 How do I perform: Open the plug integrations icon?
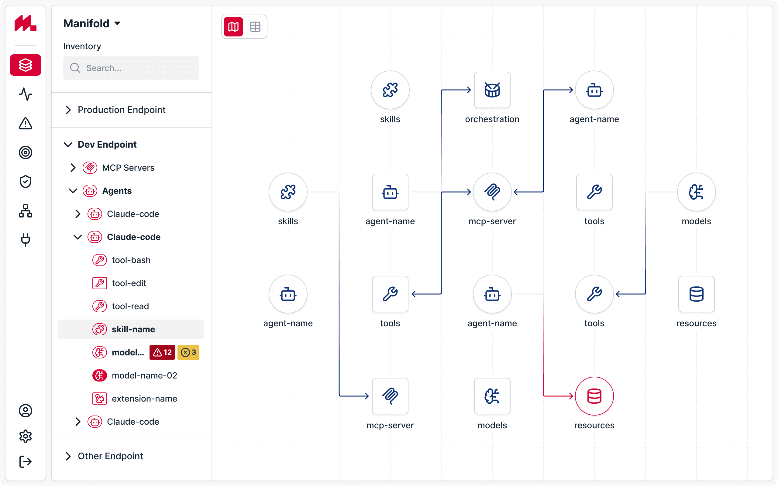point(26,240)
